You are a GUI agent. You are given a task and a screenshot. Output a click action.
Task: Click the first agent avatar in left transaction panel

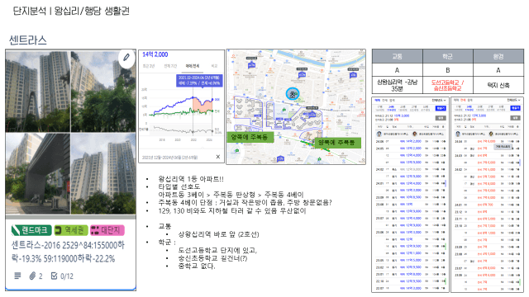379,134
